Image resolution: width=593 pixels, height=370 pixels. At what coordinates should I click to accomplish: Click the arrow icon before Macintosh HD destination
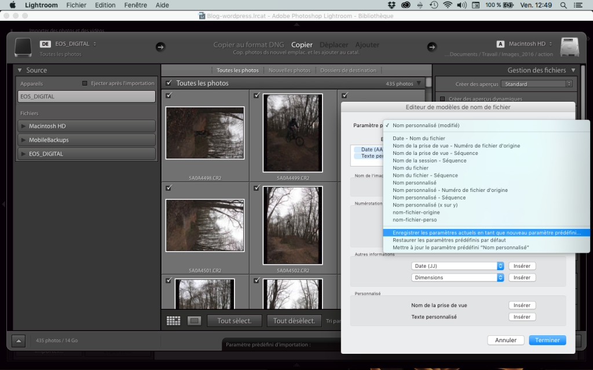[432, 47]
